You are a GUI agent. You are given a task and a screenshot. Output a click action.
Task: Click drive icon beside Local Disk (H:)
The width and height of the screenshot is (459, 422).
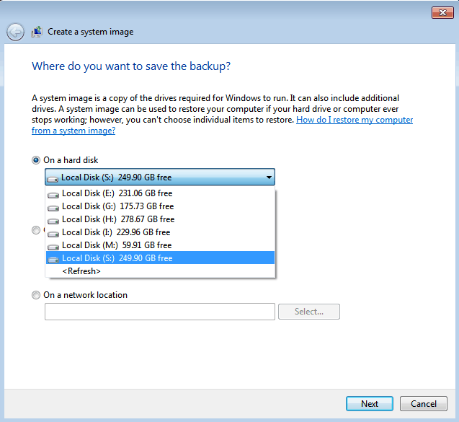[x=53, y=220]
